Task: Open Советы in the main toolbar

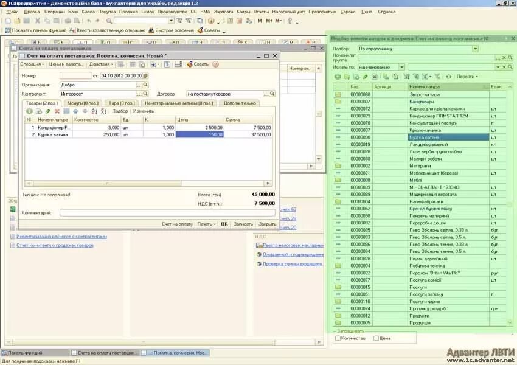Action: coord(209,30)
